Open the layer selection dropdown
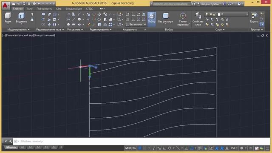 pos(227,14)
